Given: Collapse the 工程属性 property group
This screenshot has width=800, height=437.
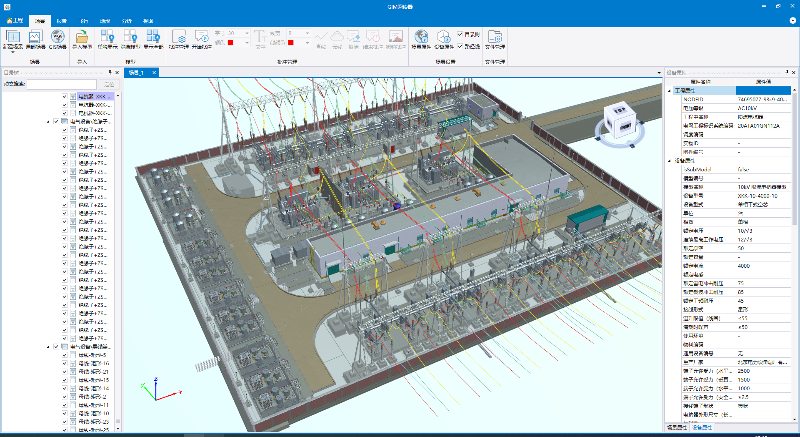Looking at the screenshot, I should click(670, 91).
